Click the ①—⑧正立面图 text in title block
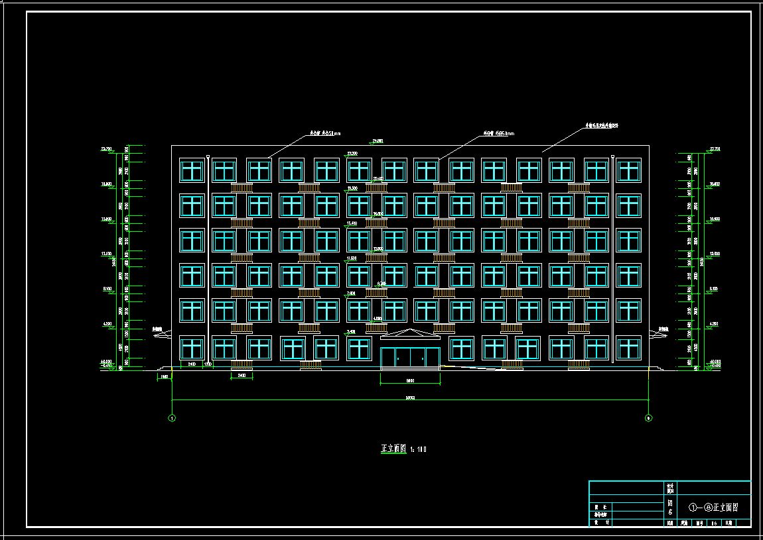This screenshot has height=540, width=763. 713,508
